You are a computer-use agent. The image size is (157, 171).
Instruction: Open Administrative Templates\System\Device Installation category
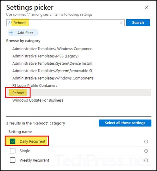[x=52, y=63]
